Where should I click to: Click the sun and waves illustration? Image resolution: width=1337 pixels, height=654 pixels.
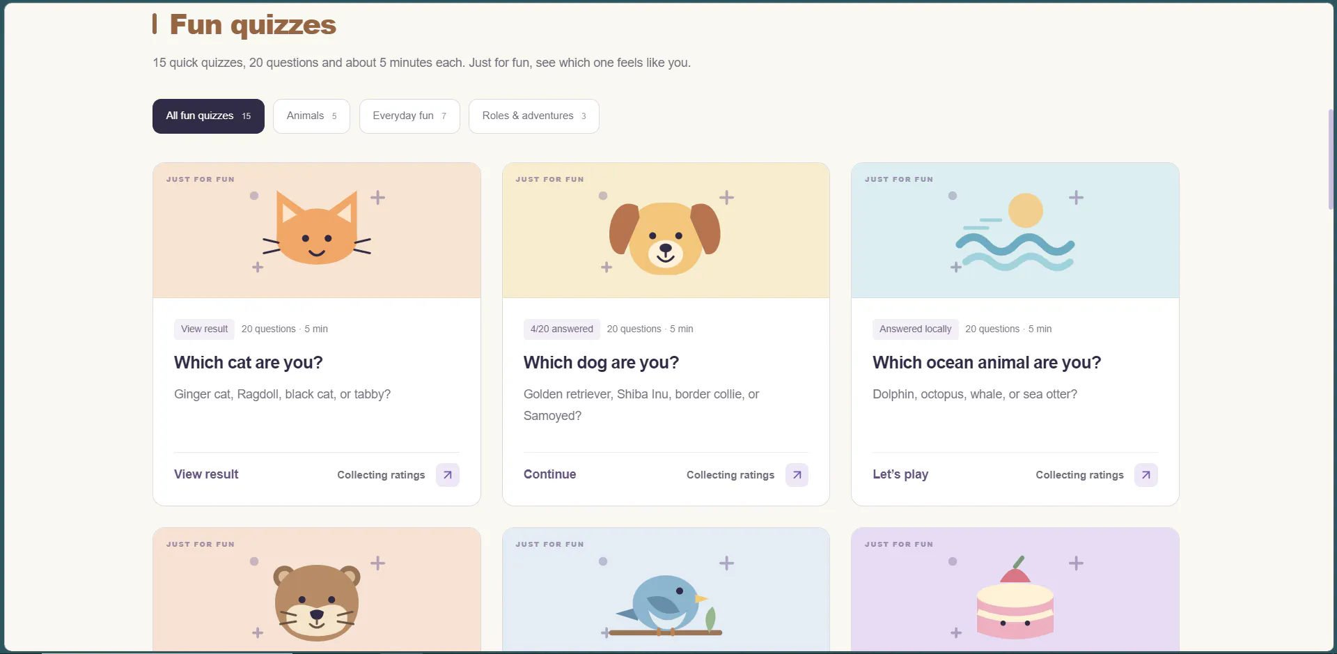(x=1015, y=233)
